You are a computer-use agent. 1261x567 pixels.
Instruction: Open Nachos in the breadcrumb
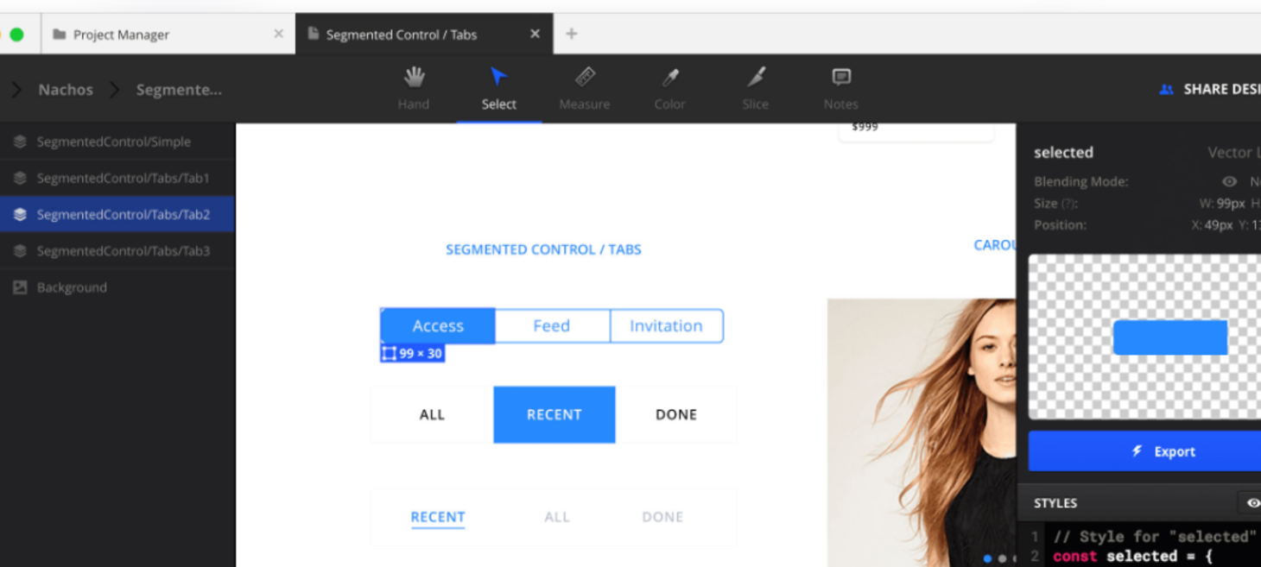[66, 89]
